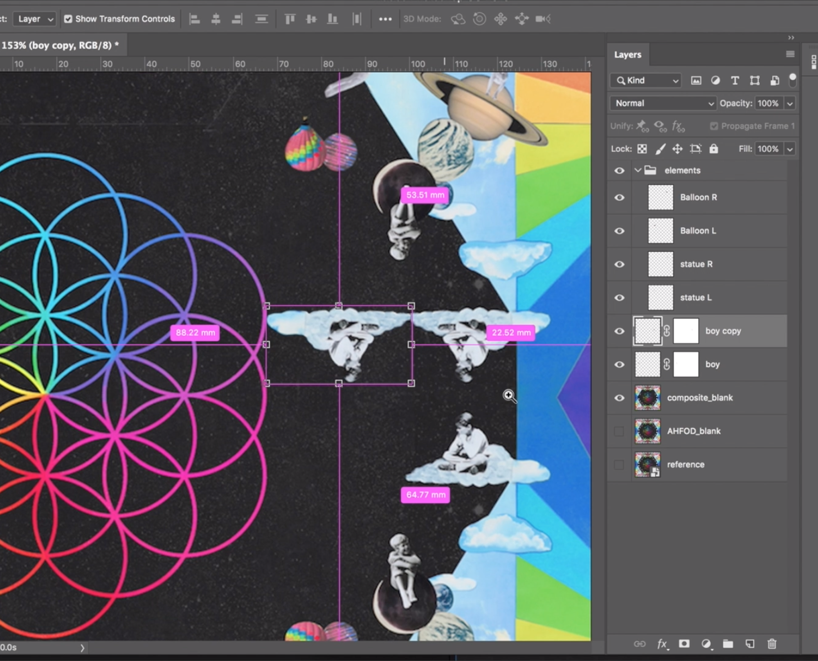818x661 pixels.
Task: Lock all properties with padlock icon
Action: (714, 148)
